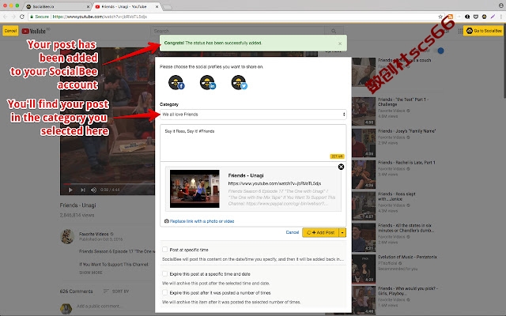This screenshot has width=506, height=316.
Task: Click the Secure padlock in address bar
Action: [x=32, y=17]
